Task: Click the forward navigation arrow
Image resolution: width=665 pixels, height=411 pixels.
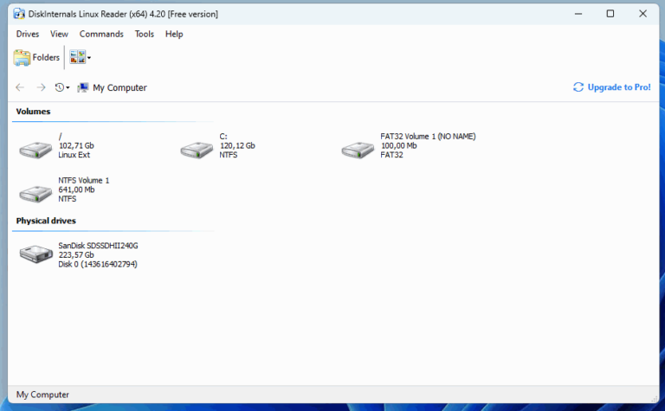Action: (41, 87)
